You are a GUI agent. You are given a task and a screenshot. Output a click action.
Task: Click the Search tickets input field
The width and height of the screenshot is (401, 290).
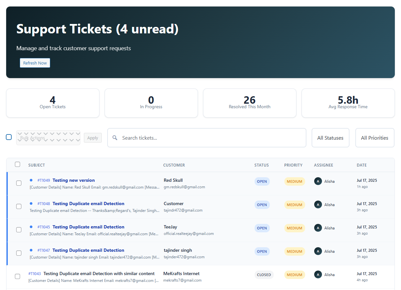[207, 138]
